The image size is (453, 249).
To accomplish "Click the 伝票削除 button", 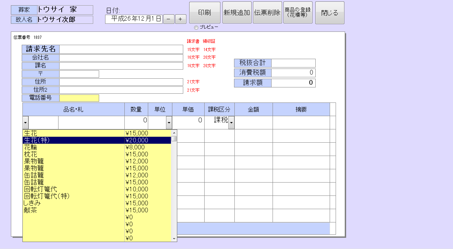I will pyautogui.click(x=267, y=13).
